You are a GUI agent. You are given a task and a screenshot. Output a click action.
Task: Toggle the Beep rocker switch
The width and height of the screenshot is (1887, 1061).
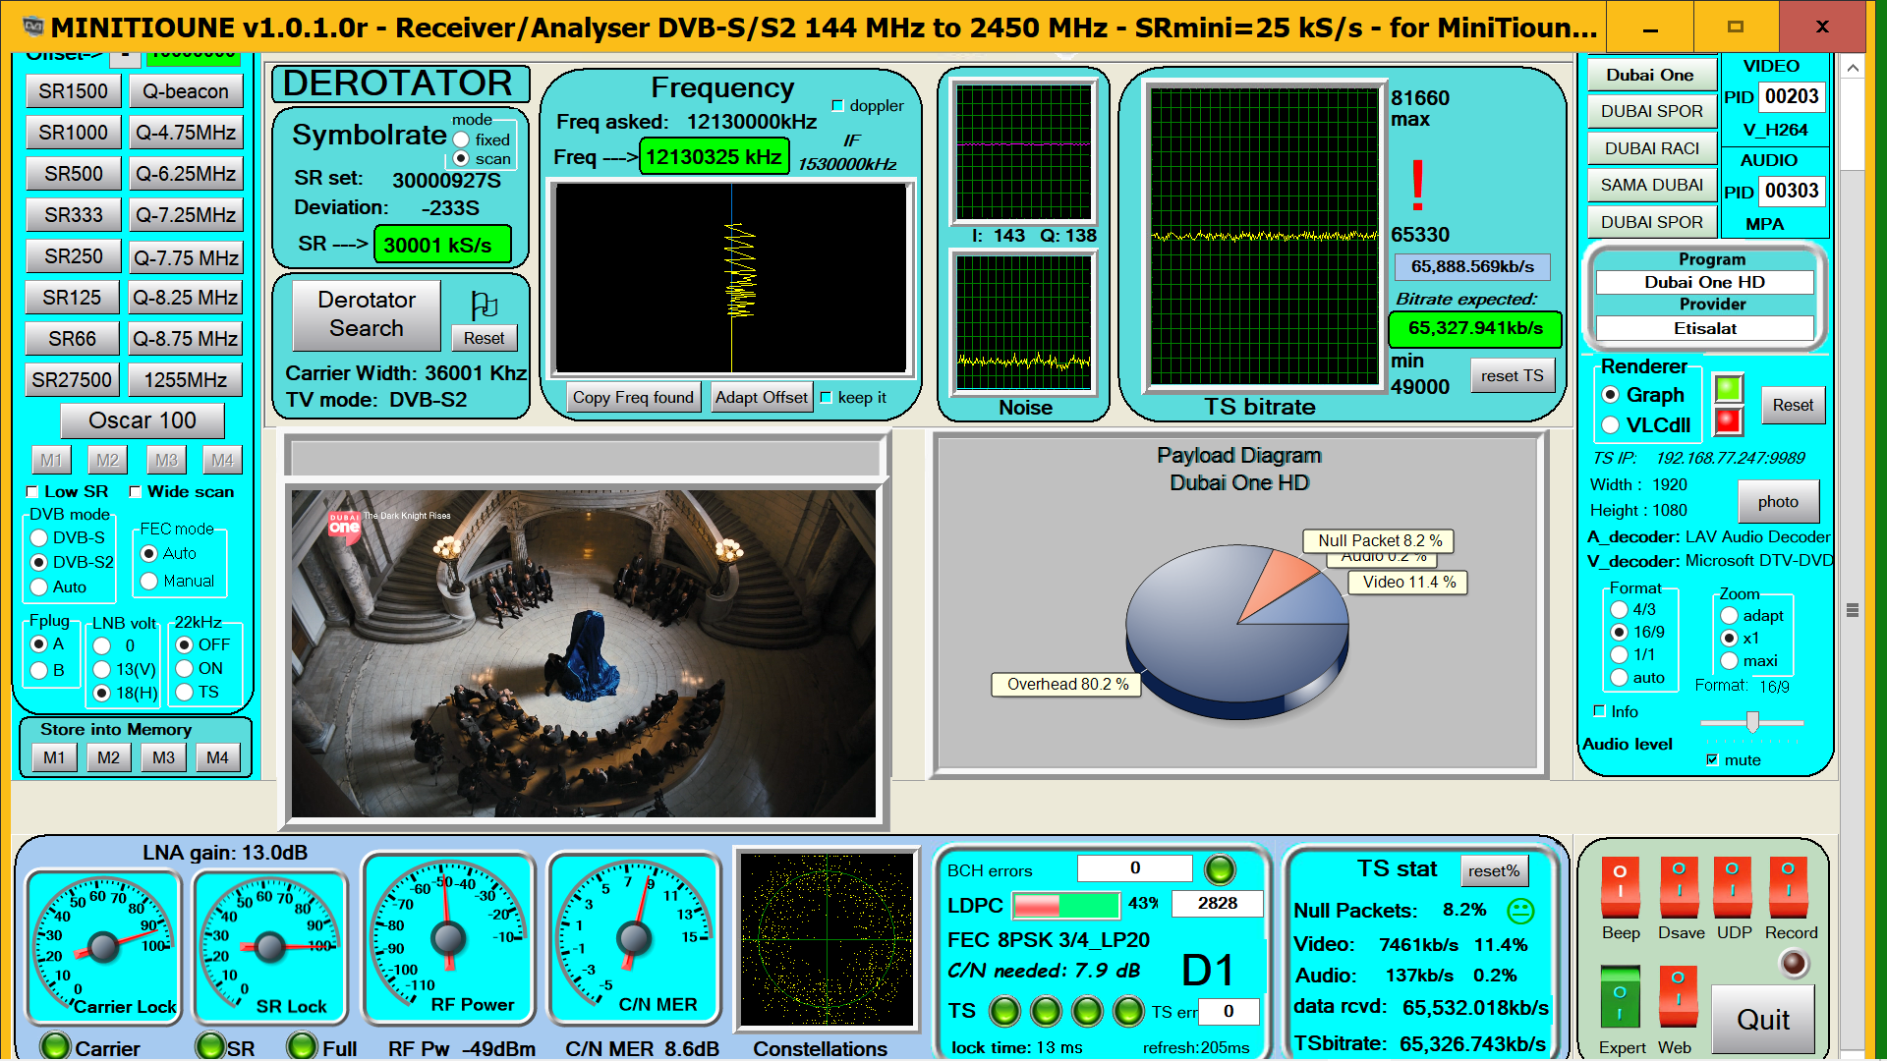[1620, 887]
